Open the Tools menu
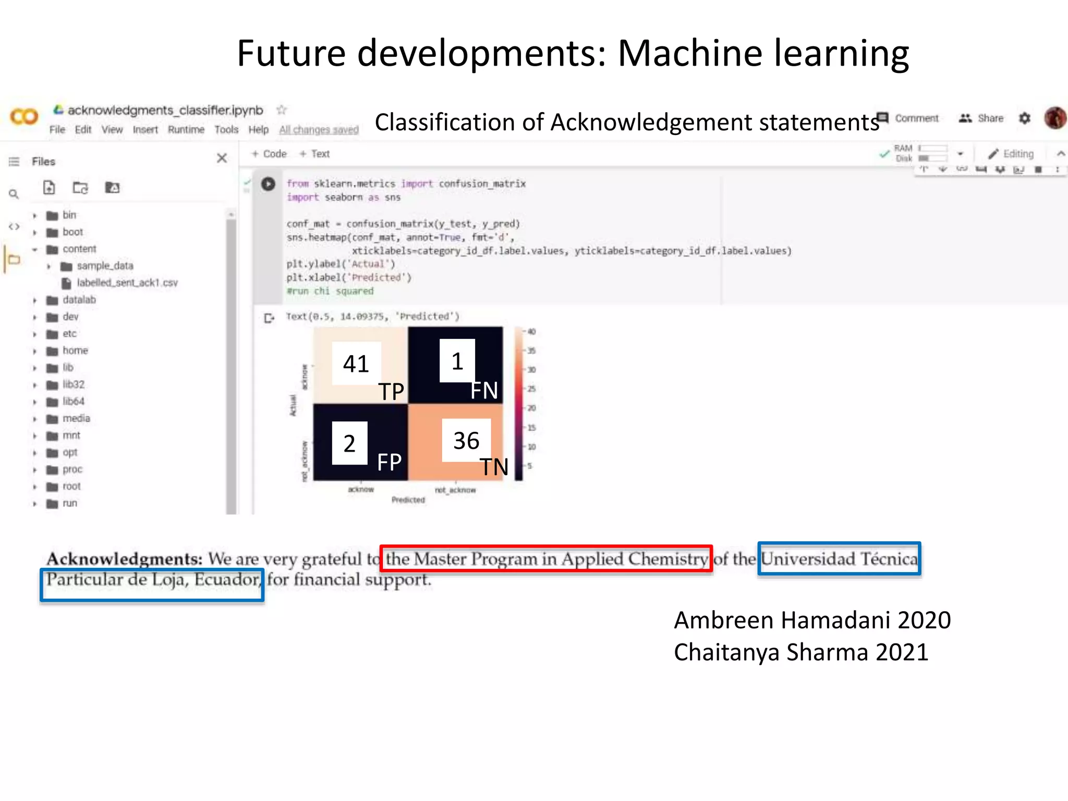1068x801 pixels. coord(226,129)
